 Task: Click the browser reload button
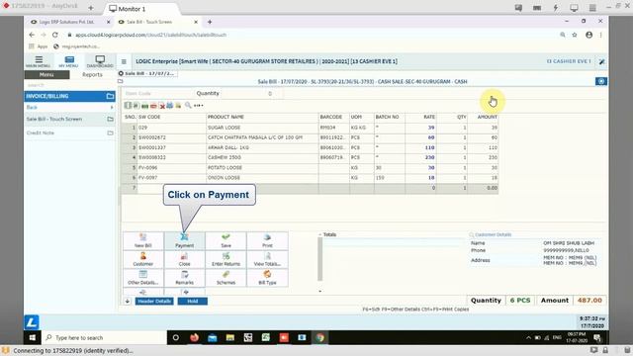pyautogui.click(x=55, y=35)
